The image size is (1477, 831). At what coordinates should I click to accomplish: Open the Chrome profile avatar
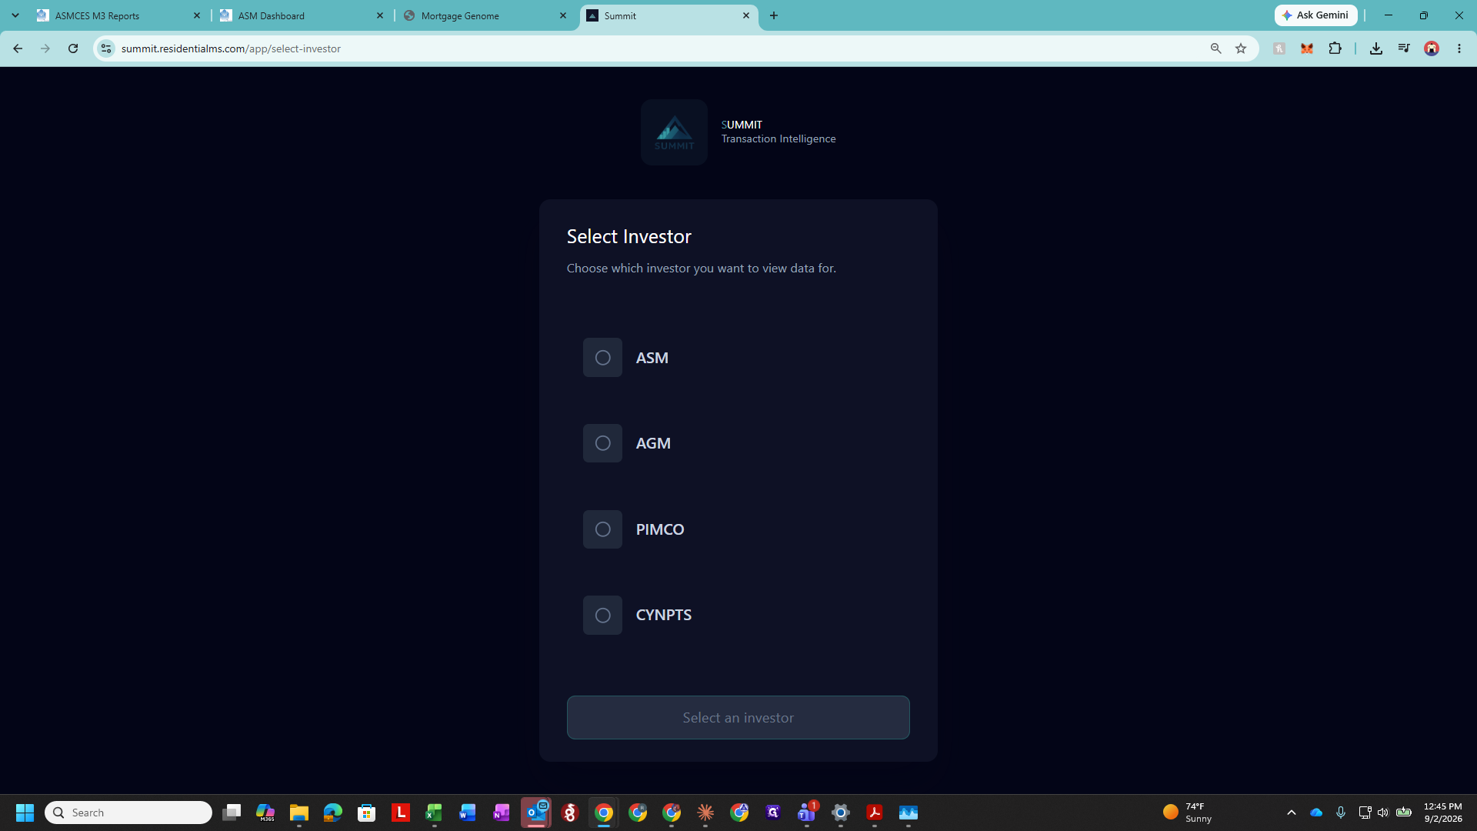(1432, 48)
